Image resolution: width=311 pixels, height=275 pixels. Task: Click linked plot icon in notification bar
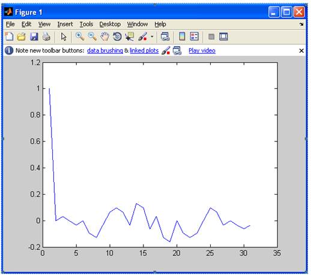pyautogui.click(x=177, y=50)
